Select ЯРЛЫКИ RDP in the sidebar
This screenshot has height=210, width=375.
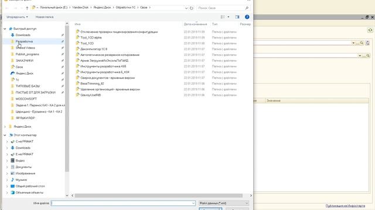(25, 118)
